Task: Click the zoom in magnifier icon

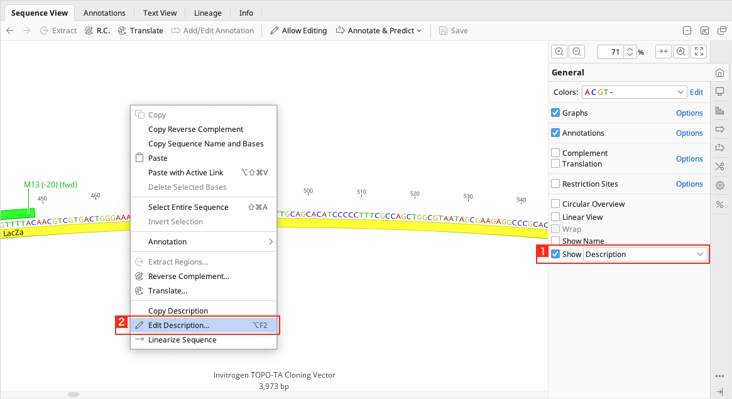Action: pos(559,52)
